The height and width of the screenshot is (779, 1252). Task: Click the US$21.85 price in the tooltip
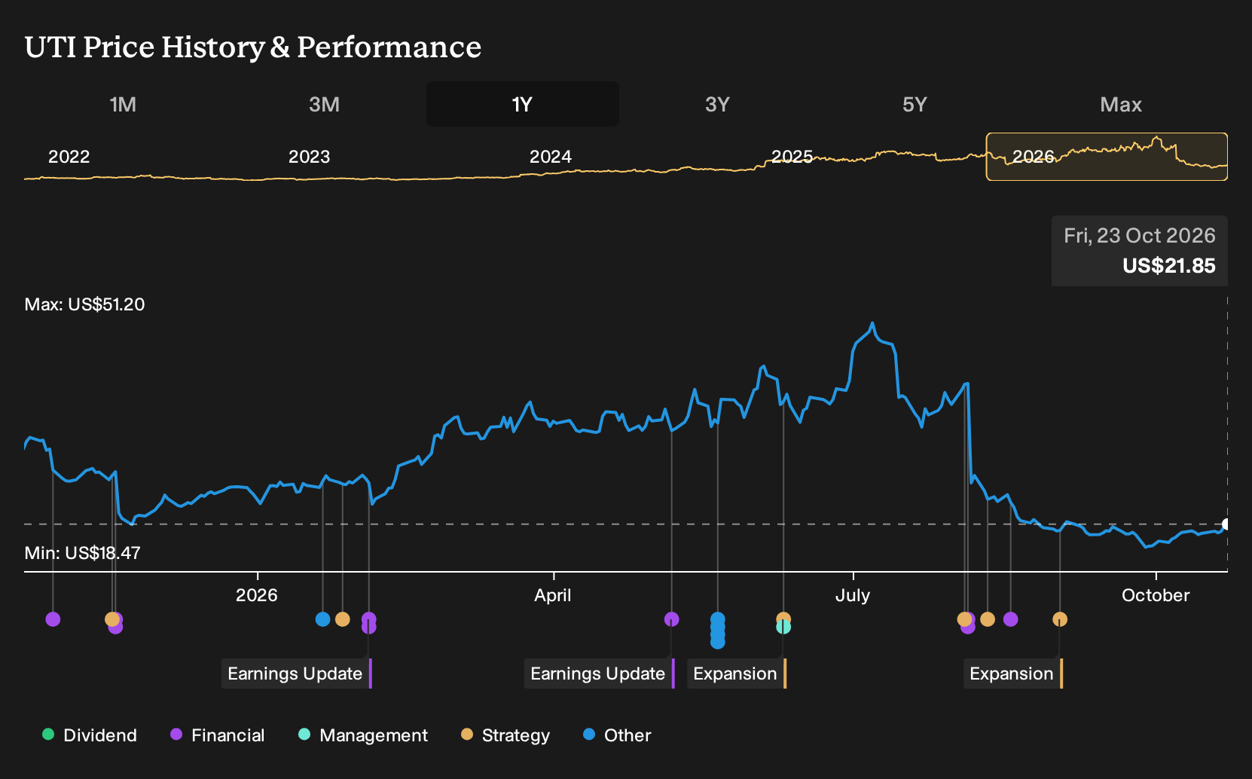1169,266
